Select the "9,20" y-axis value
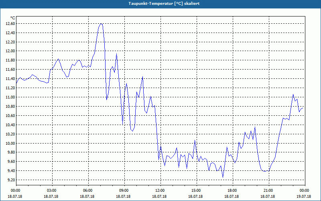 point(12,180)
